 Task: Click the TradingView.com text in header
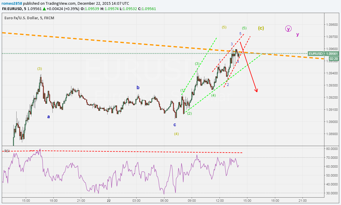60,4
